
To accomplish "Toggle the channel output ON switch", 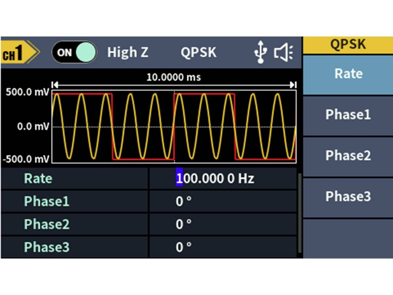I will pos(74,52).
